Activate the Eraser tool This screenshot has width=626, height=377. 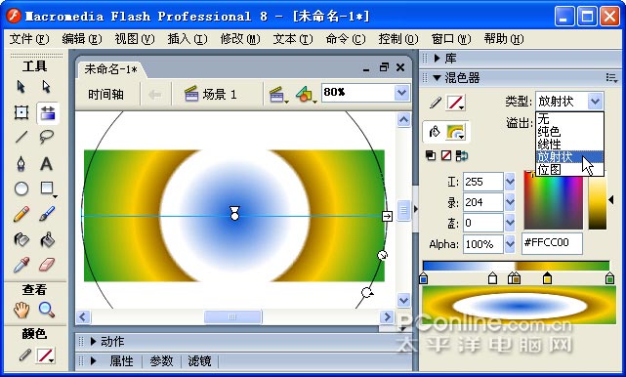47,265
